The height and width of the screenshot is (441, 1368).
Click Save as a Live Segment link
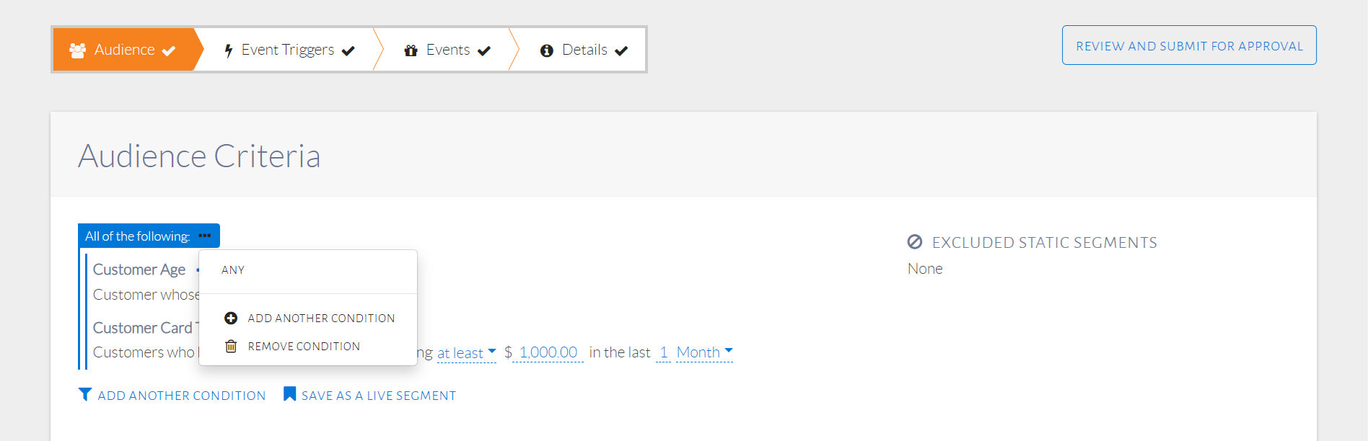[x=379, y=396]
